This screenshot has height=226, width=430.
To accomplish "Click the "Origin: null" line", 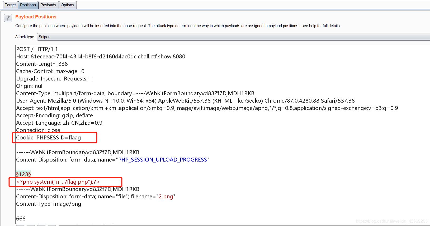I will click(30, 86).
